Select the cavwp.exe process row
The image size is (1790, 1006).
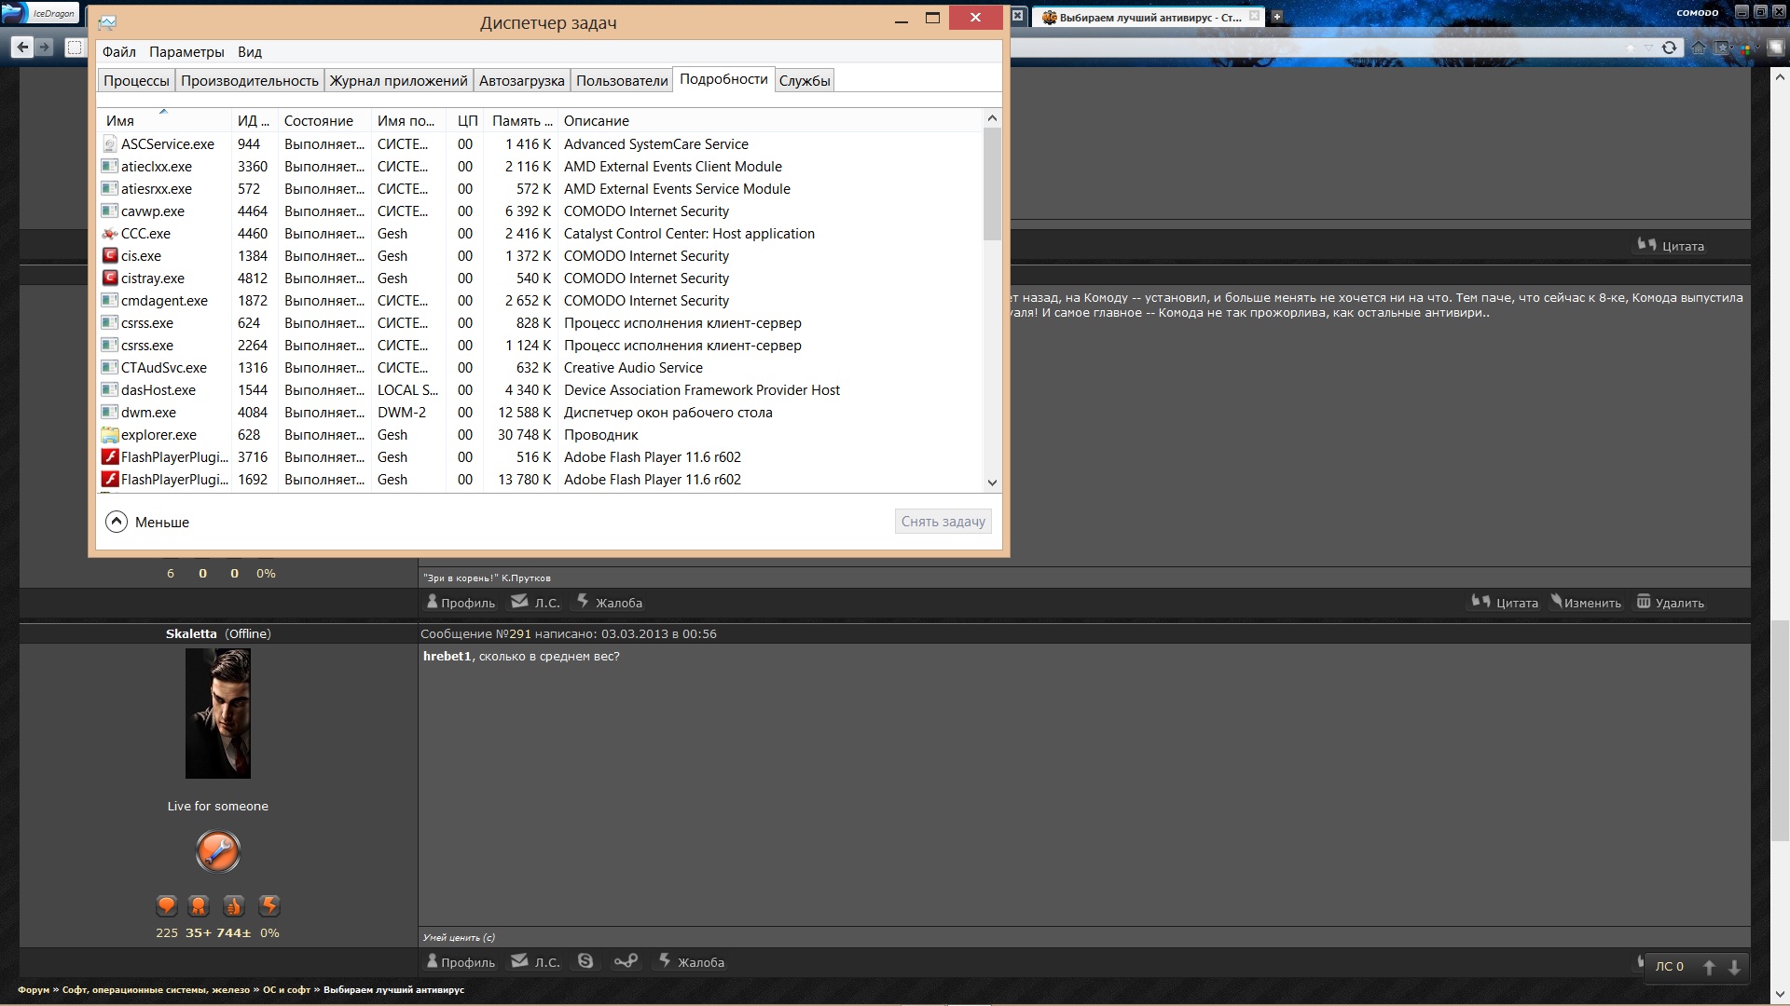[x=541, y=211]
